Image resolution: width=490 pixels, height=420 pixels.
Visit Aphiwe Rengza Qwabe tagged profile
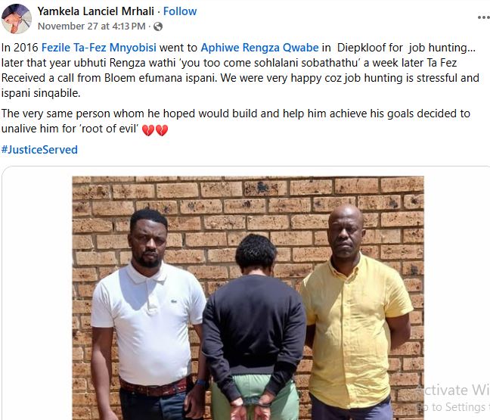(259, 48)
